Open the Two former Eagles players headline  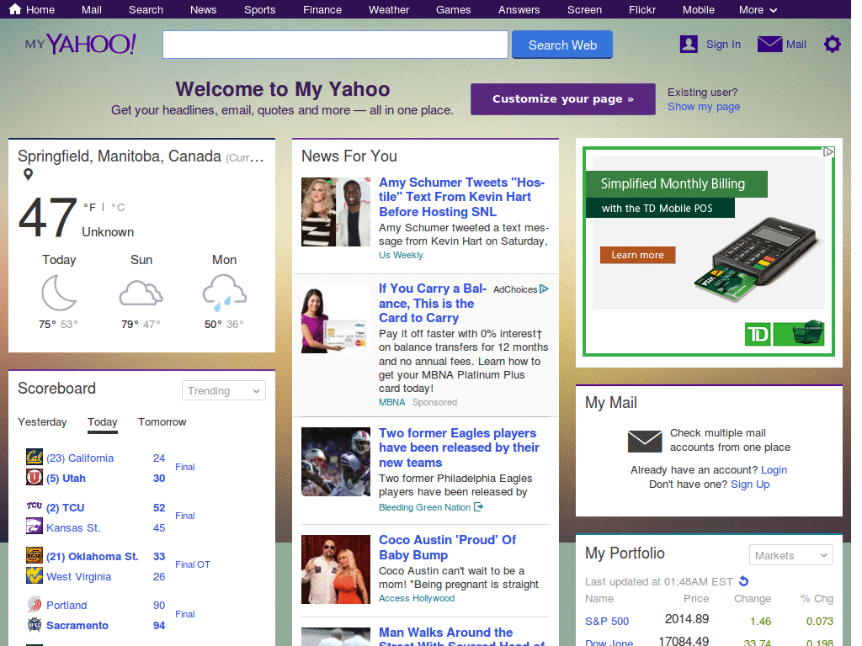click(459, 447)
